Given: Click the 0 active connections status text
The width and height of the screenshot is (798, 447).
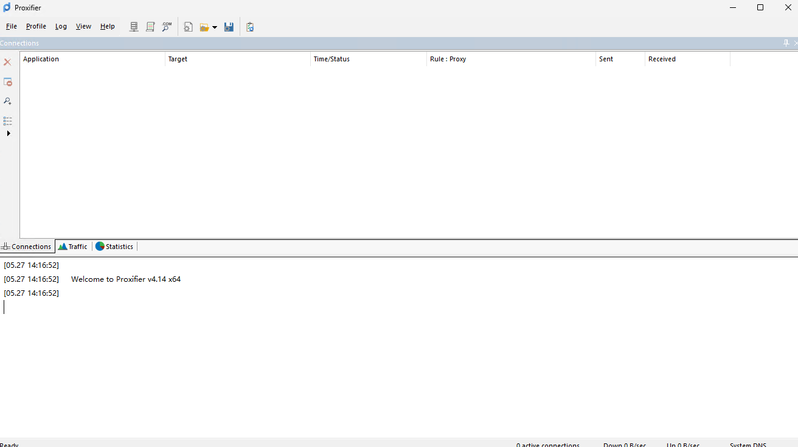Looking at the screenshot, I should click(x=548, y=445).
